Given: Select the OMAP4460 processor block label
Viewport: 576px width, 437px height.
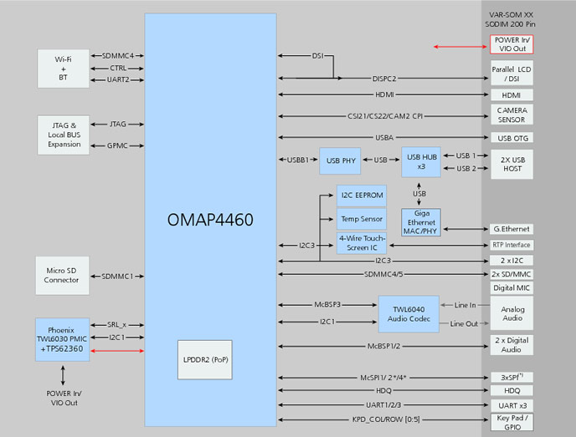Looking at the screenshot, I should tap(210, 220).
